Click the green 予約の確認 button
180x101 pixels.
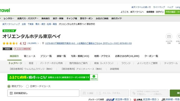(172, 12)
